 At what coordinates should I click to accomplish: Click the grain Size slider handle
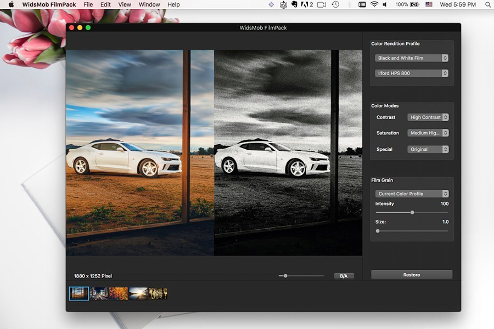378,231
